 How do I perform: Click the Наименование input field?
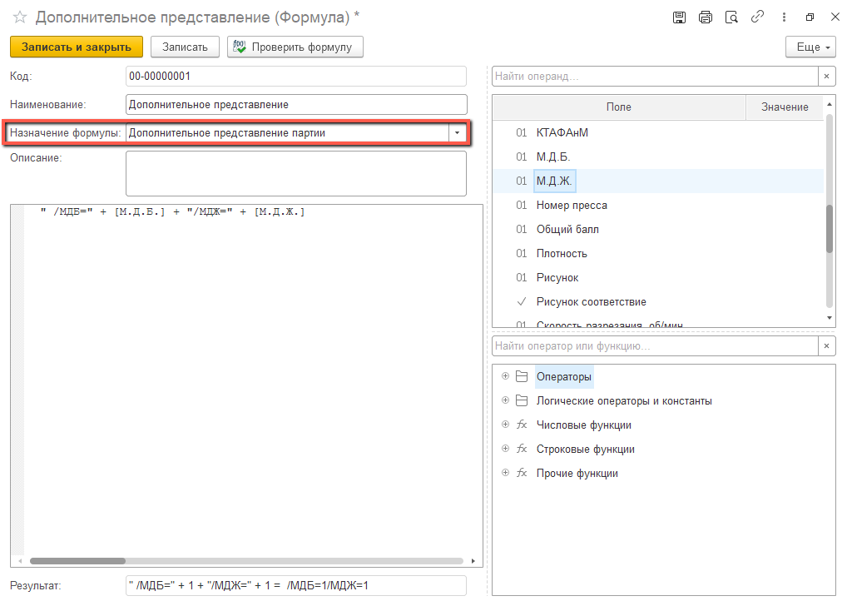pos(296,105)
